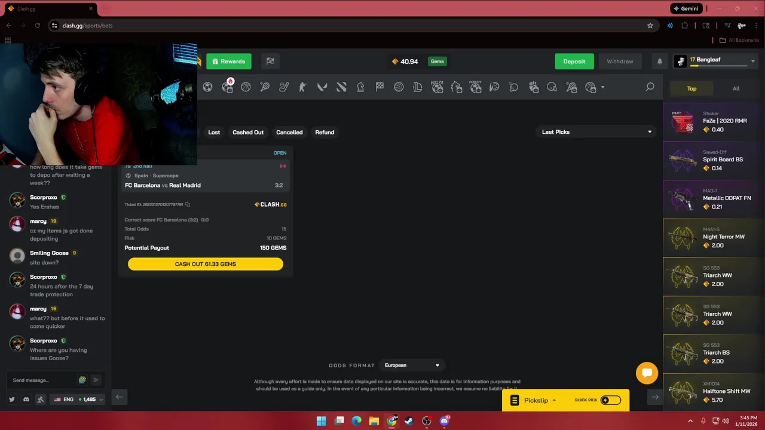Open the European odds format dropdown
Viewport: 765px width, 430px height.
click(412, 365)
